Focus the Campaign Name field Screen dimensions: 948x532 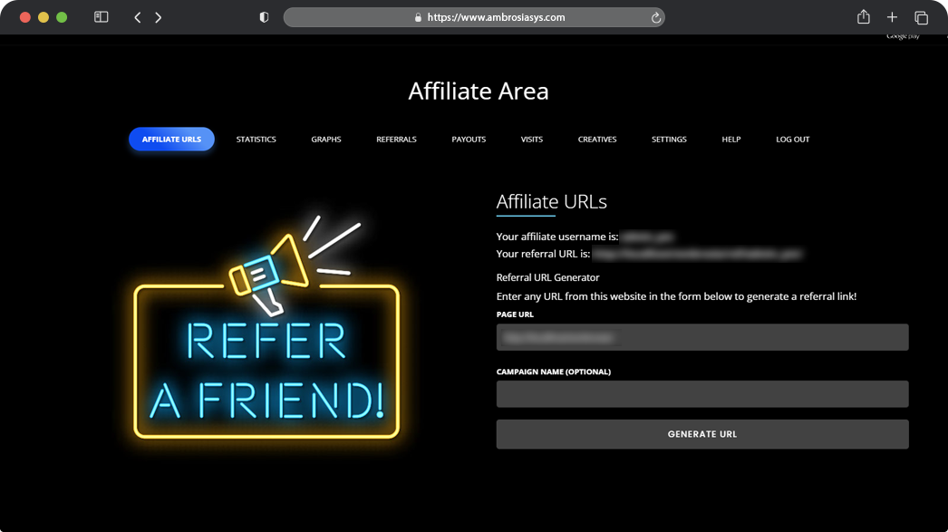[702, 393]
